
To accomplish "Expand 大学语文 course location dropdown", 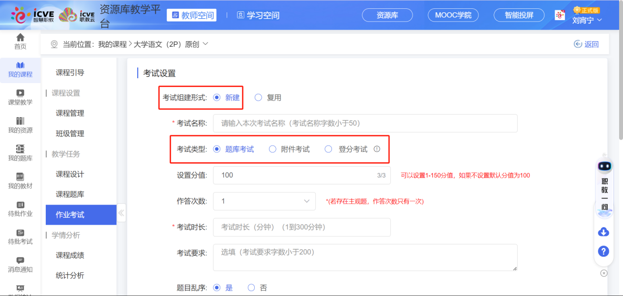I will pos(206,44).
